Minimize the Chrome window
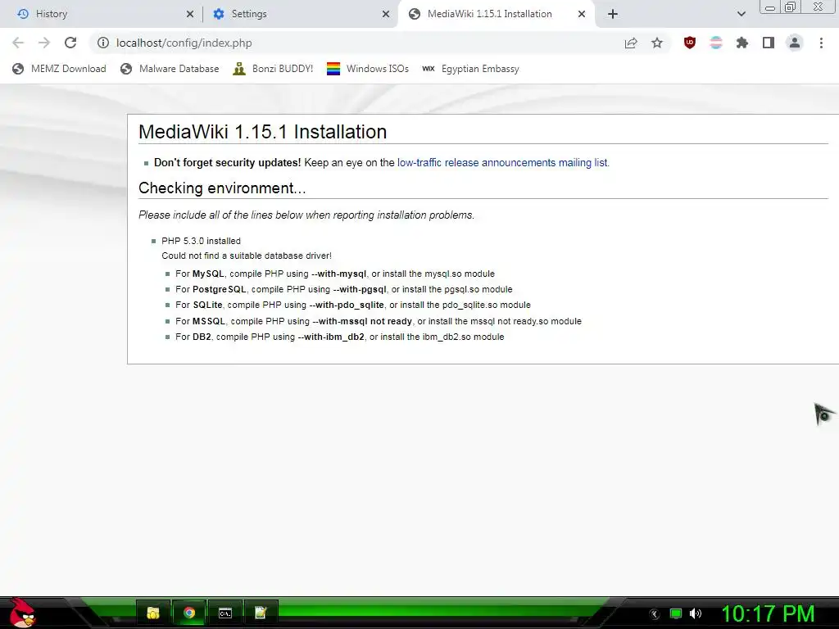Screen dimensions: 839x629 pos(770,7)
